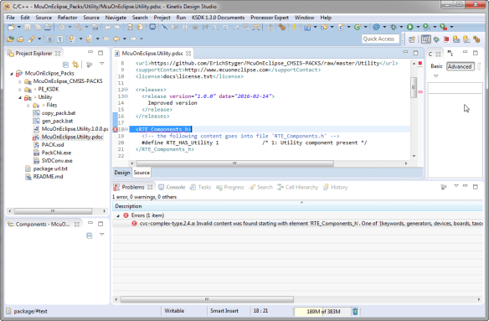Click the heap status 189M of 383M bar
489x321 pixels.
[322, 311]
